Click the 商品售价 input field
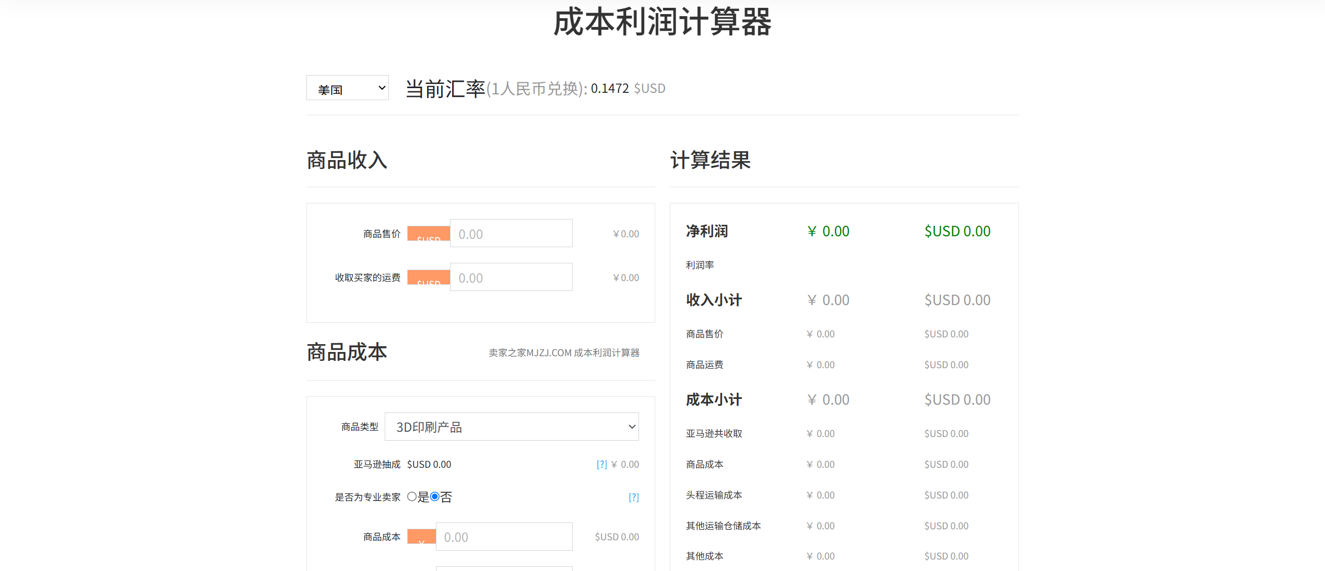 point(511,233)
